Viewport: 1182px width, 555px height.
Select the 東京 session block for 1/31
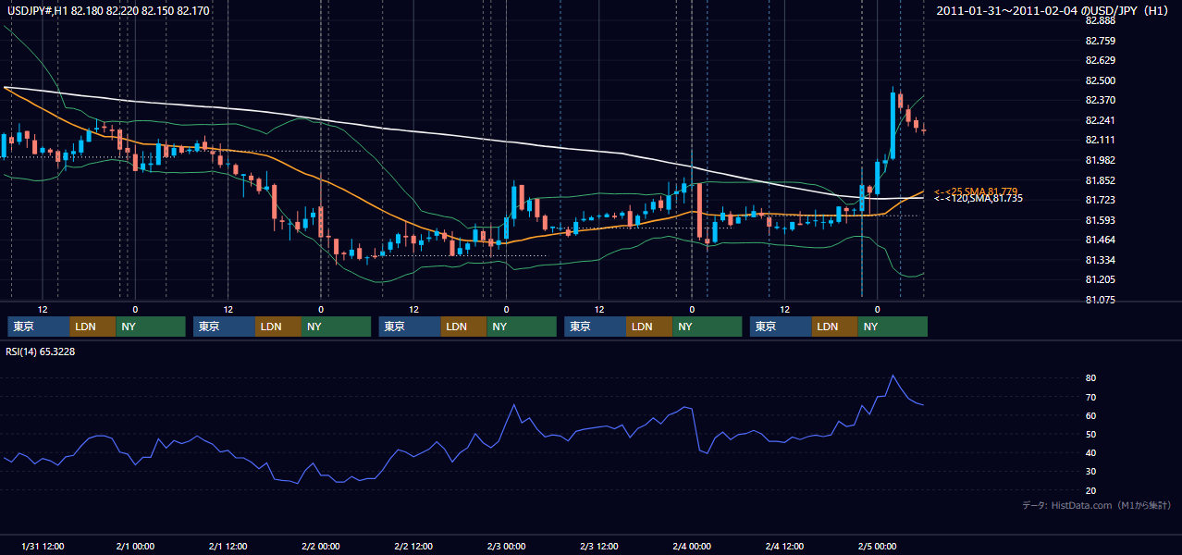click(39, 327)
